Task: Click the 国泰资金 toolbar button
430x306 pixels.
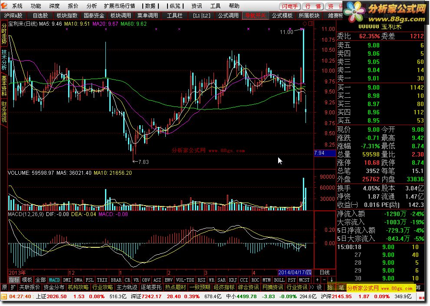Action: pyautogui.click(x=94, y=16)
